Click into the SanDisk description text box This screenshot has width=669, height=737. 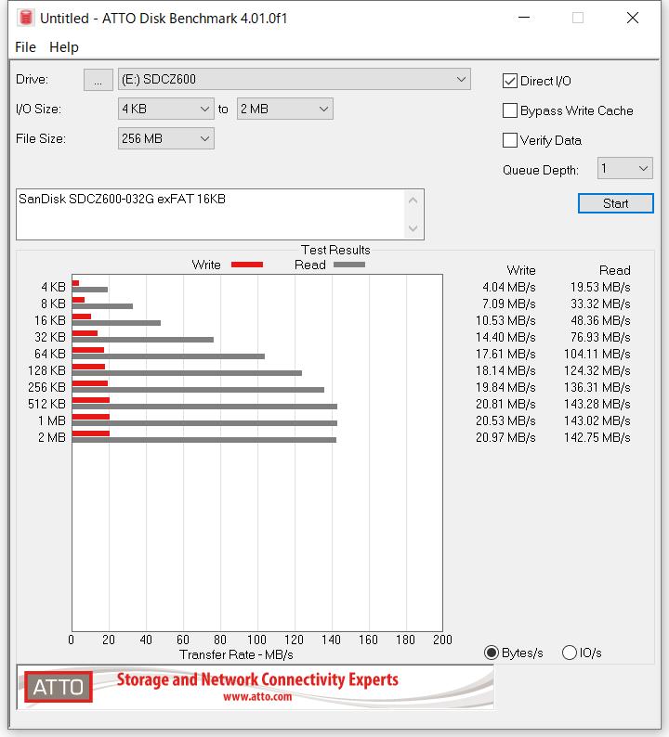point(210,214)
